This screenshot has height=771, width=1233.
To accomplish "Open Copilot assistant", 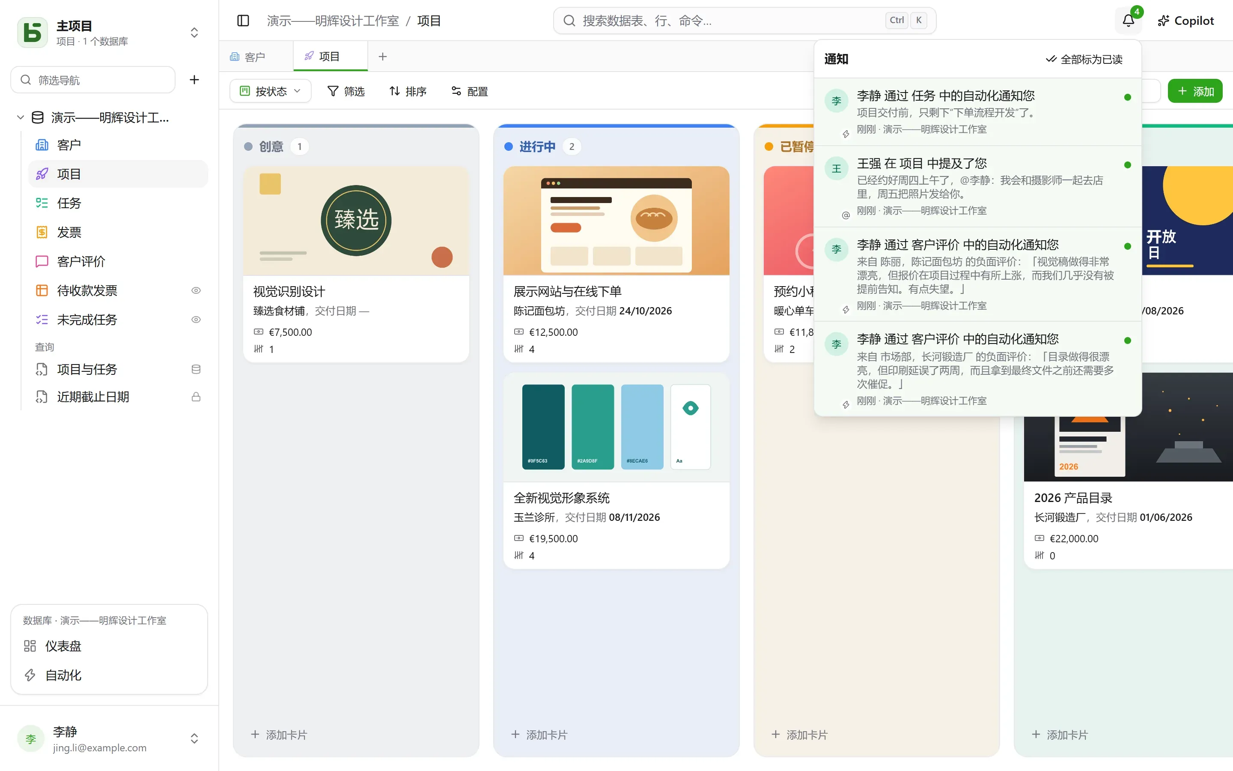I will click(x=1185, y=21).
